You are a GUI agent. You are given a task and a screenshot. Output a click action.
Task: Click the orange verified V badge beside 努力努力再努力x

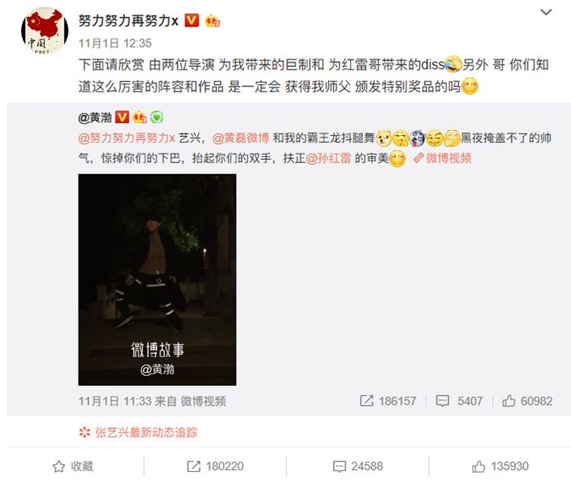(x=192, y=20)
